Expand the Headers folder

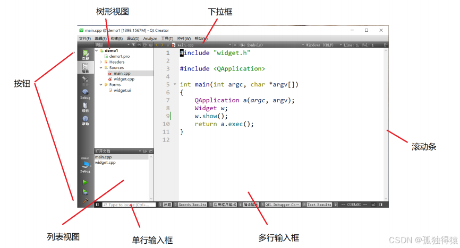101,62
